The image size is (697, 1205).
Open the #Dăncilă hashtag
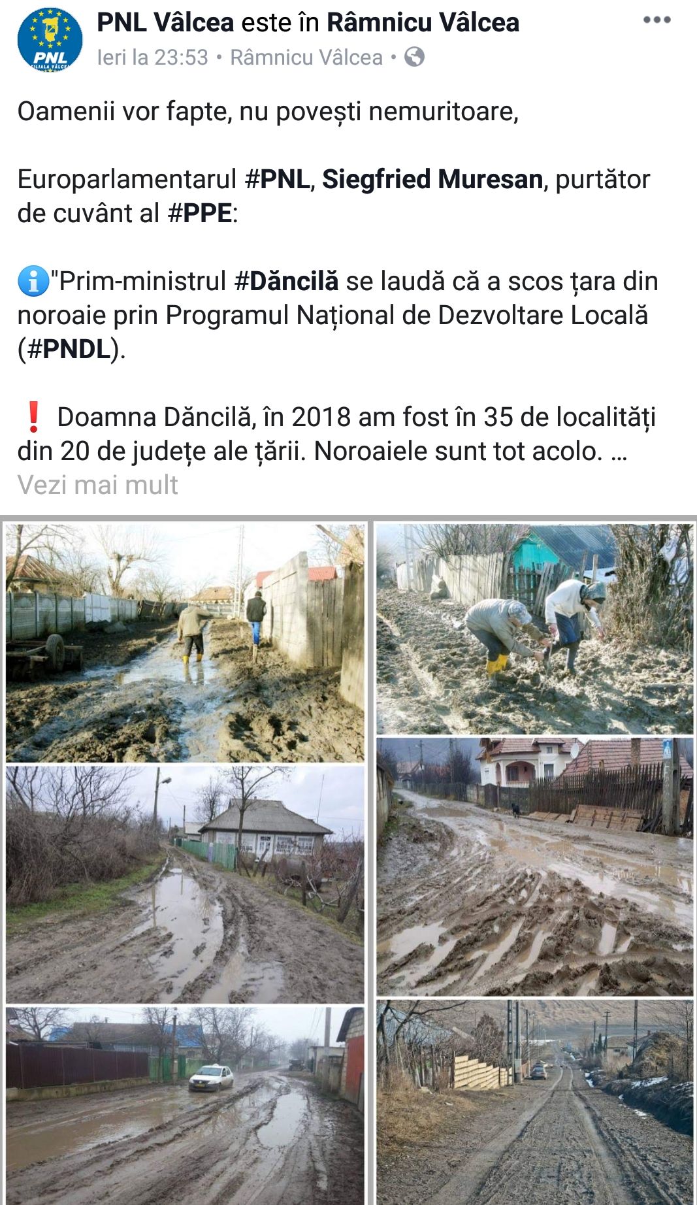(287, 281)
